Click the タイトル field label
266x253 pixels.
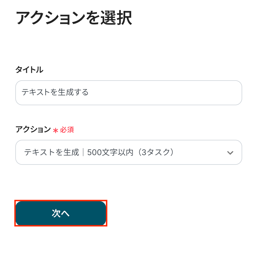[x=29, y=70]
